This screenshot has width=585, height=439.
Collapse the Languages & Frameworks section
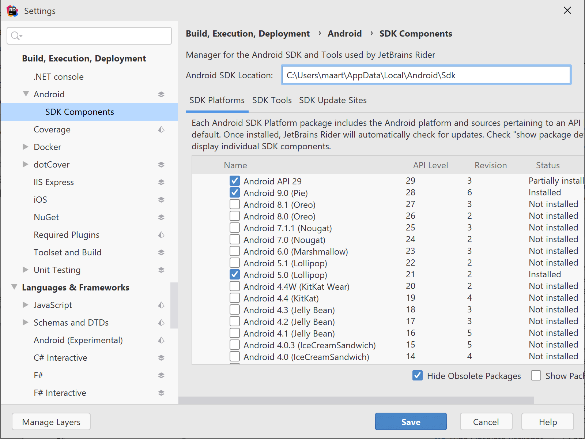[14, 287]
